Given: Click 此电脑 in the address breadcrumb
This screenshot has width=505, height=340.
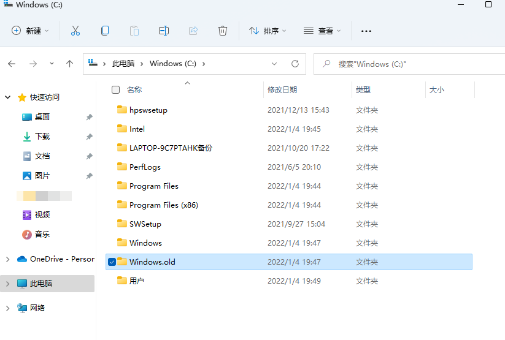Looking at the screenshot, I should 123,64.
